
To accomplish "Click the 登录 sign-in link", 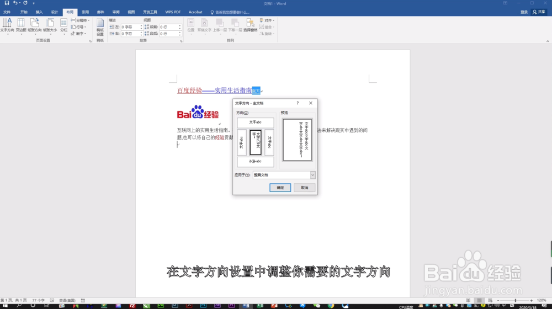I will pyautogui.click(x=524, y=12).
